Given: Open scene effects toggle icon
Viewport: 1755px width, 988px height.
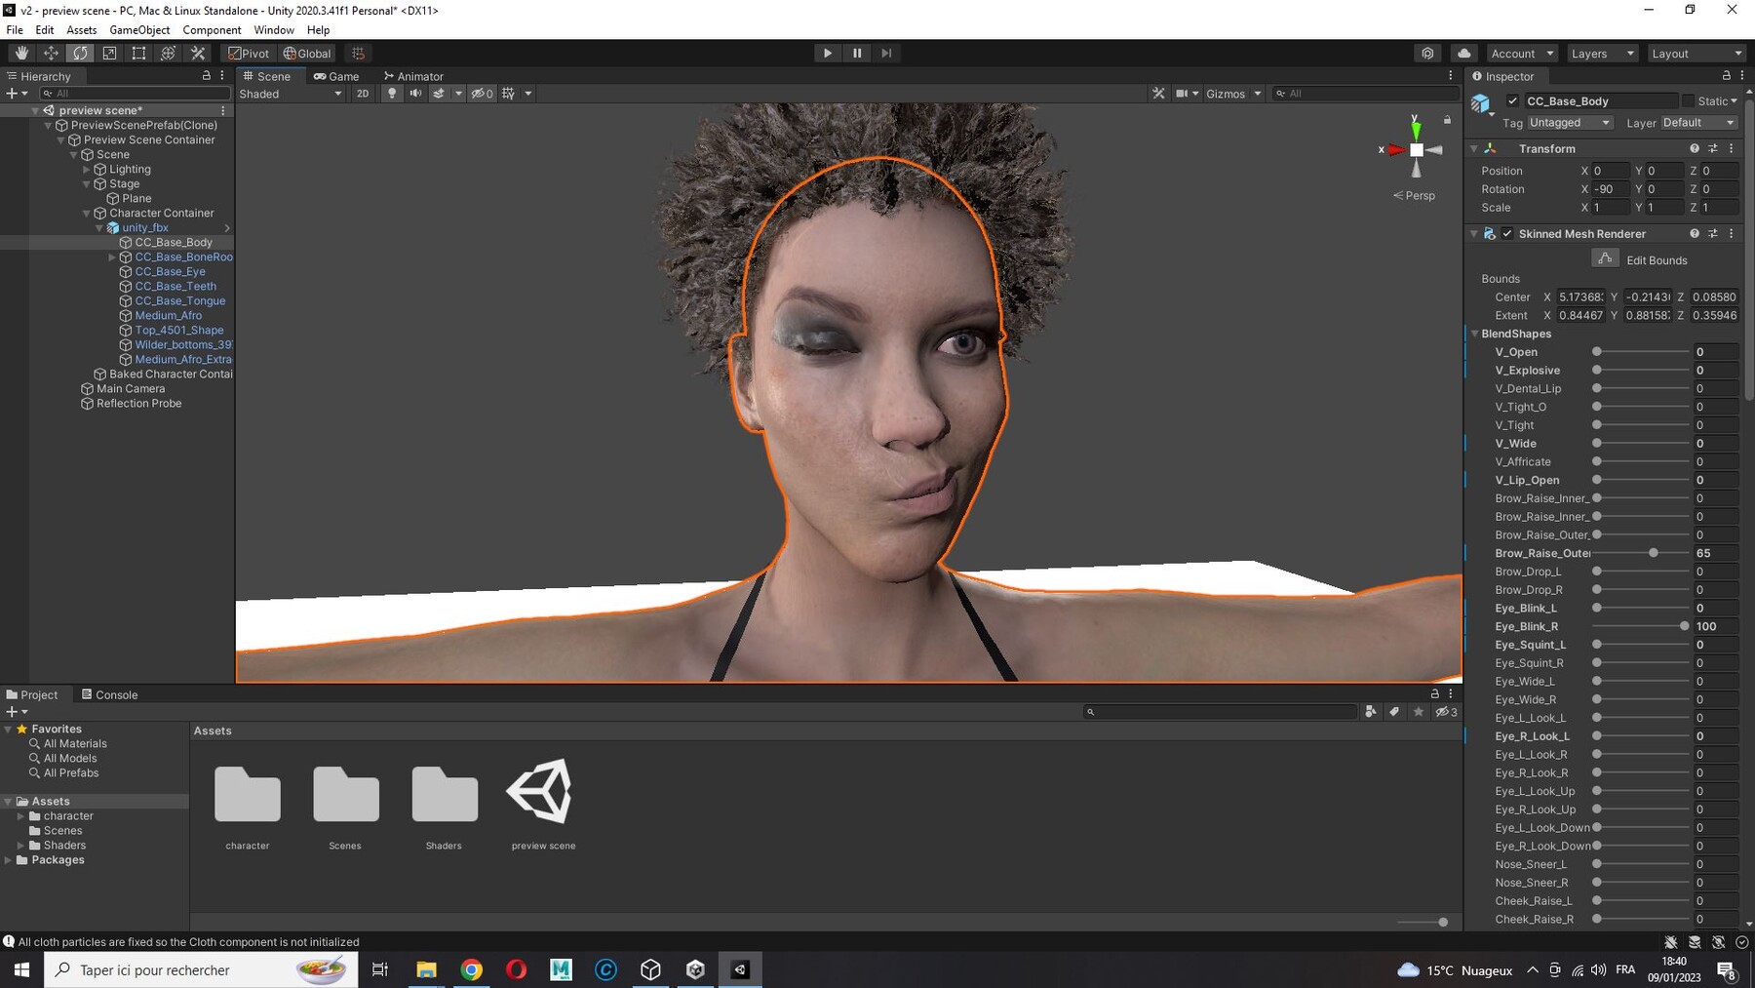Looking at the screenshot, I should pyautogui.click(x=439, y=94).
